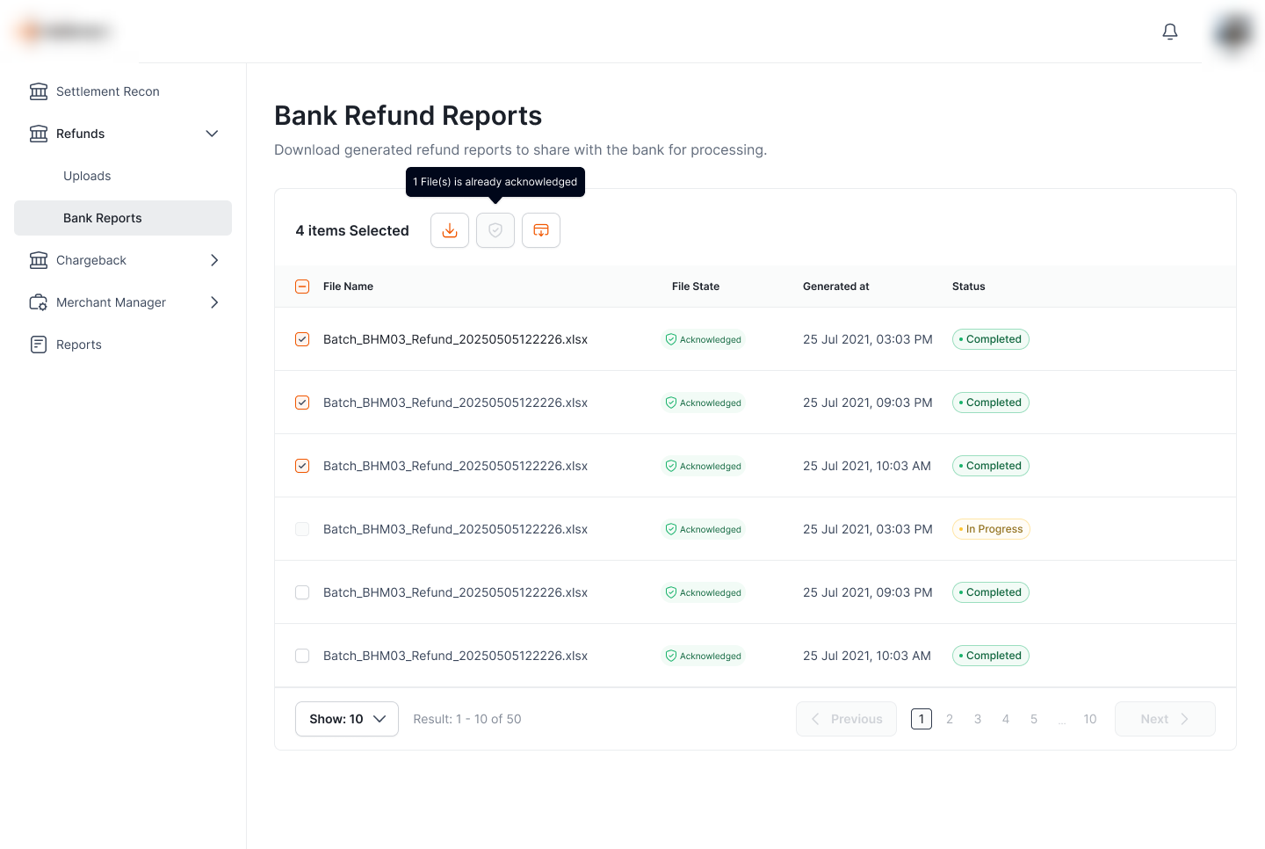Click the '4 items Selected' label
The image size is (1265, 849).
(x=352, y=230)
